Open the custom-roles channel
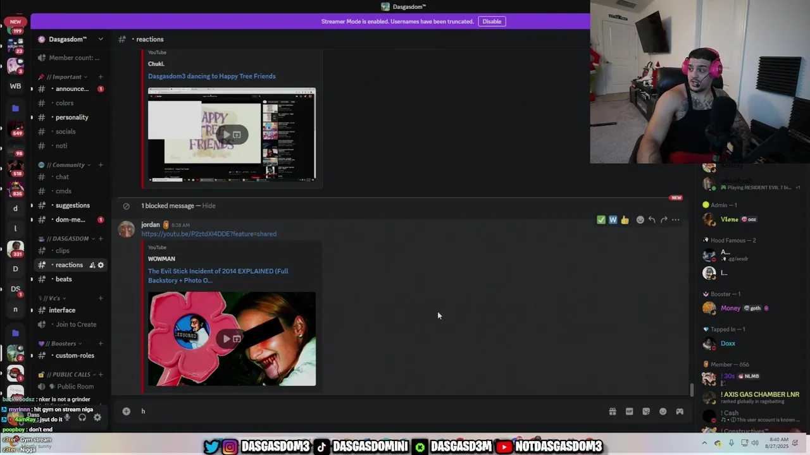810x455 pixels. pos(71,356)
